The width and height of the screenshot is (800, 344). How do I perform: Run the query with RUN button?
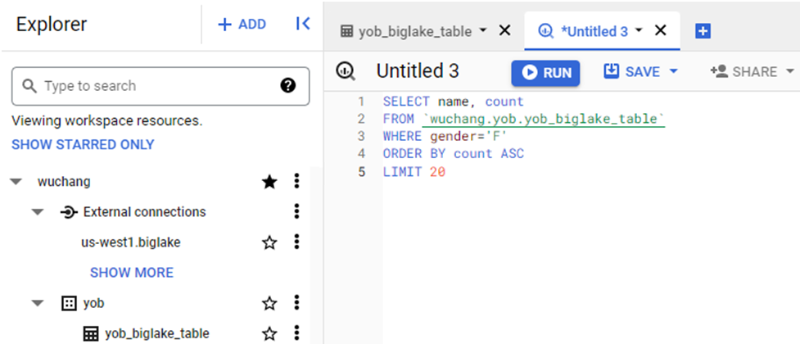point(545,72)
